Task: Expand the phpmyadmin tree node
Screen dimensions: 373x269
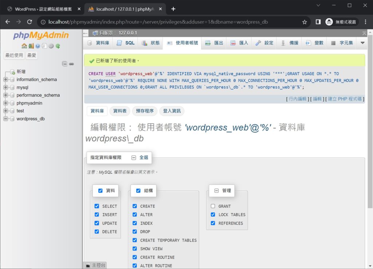Action: pos(5,103)
